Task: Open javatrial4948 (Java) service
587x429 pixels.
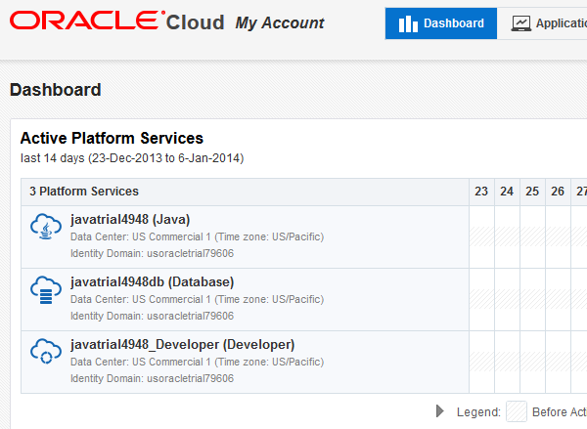Action: pyautogui.click(x=130, y=219)
